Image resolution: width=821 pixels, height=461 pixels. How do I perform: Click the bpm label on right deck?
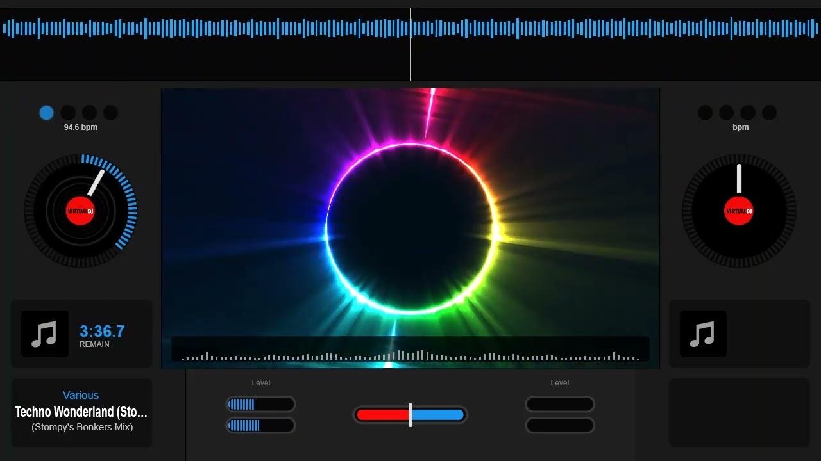741,127
